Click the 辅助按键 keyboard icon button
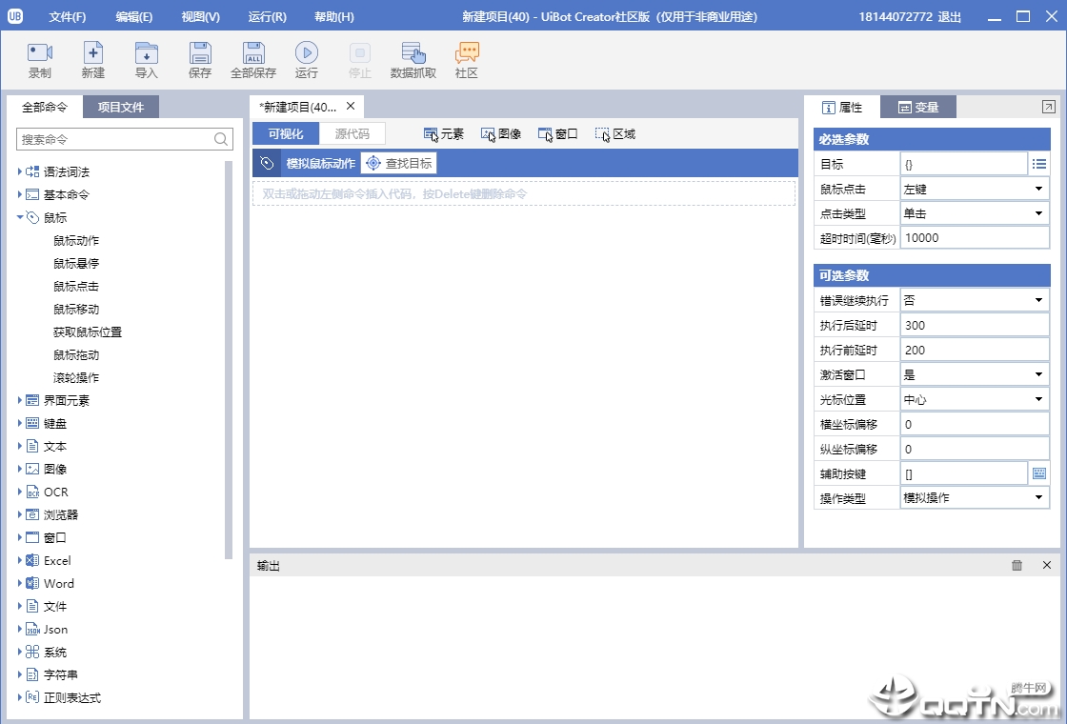Viewport: 1067px width, 724px height. (1039, 473)
